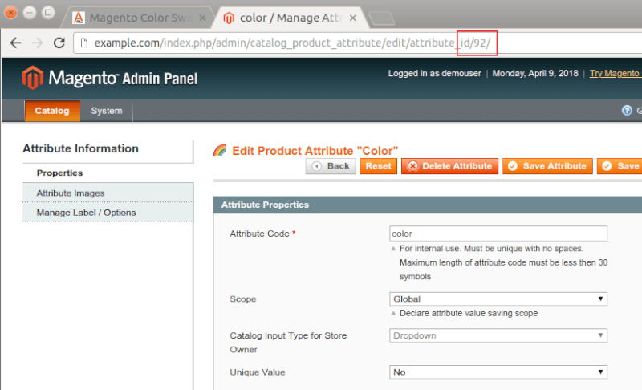
Task: Follow the Try Magento link
Action: pos(615,74)
